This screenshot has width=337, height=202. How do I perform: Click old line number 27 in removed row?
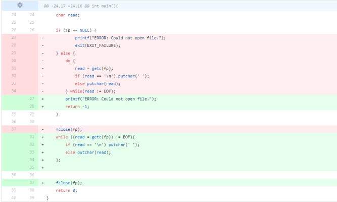[x=14, y=37]
